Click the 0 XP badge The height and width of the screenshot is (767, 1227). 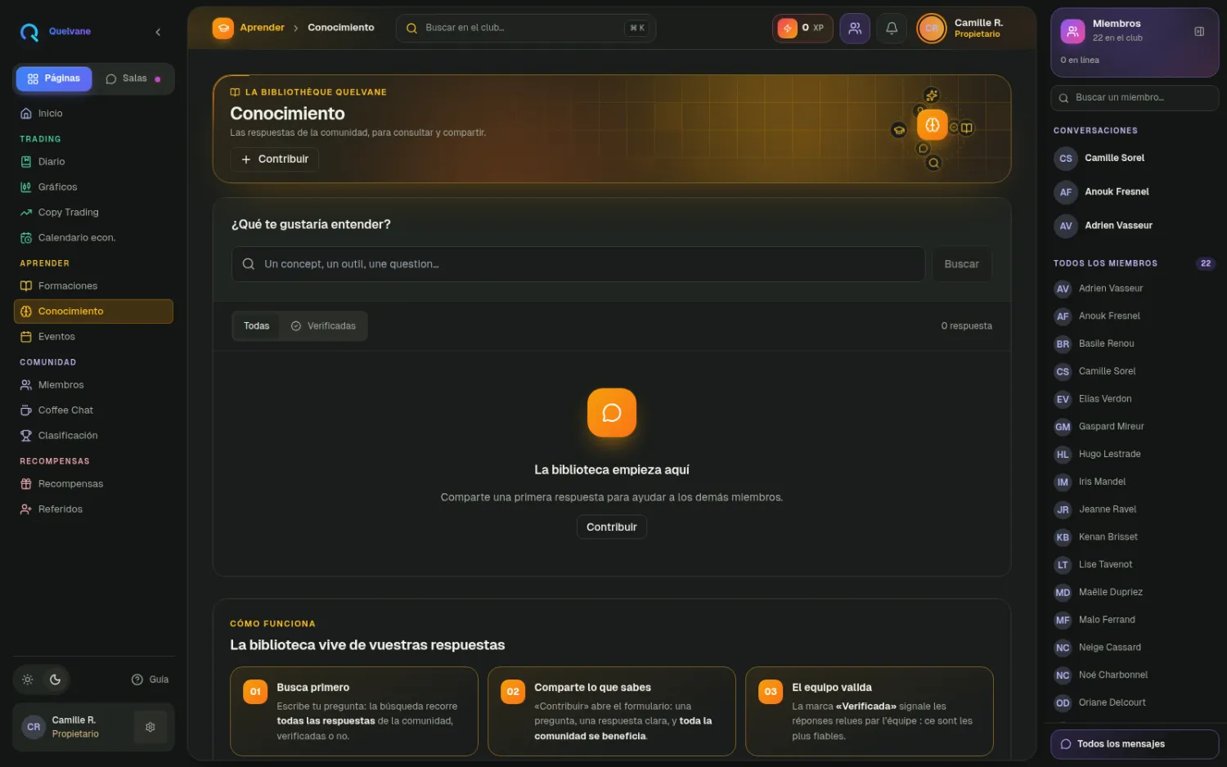tap(802, 28)
